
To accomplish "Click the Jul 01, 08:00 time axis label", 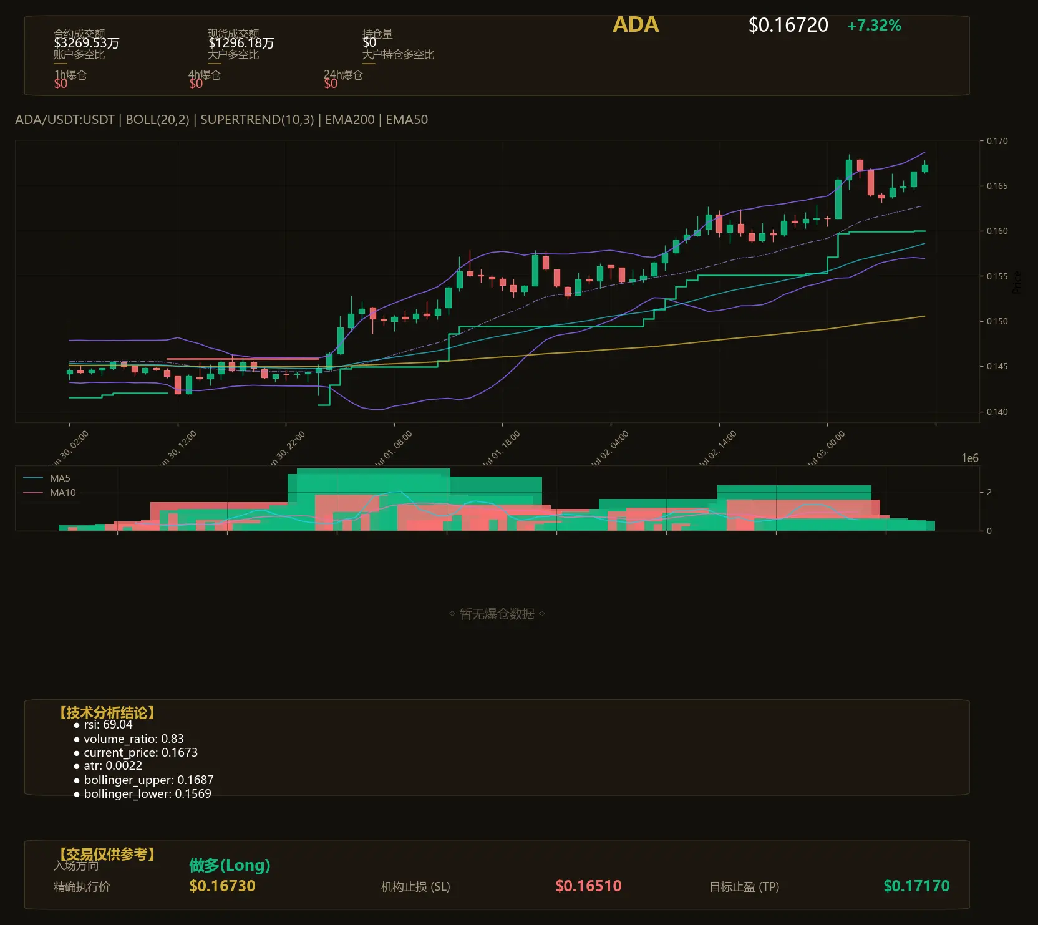I will point(394,448).
